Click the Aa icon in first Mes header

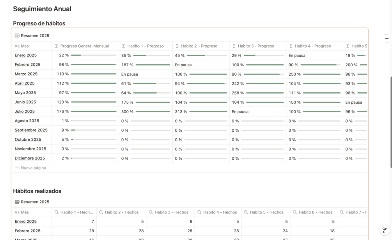click(x=17, y=46)
